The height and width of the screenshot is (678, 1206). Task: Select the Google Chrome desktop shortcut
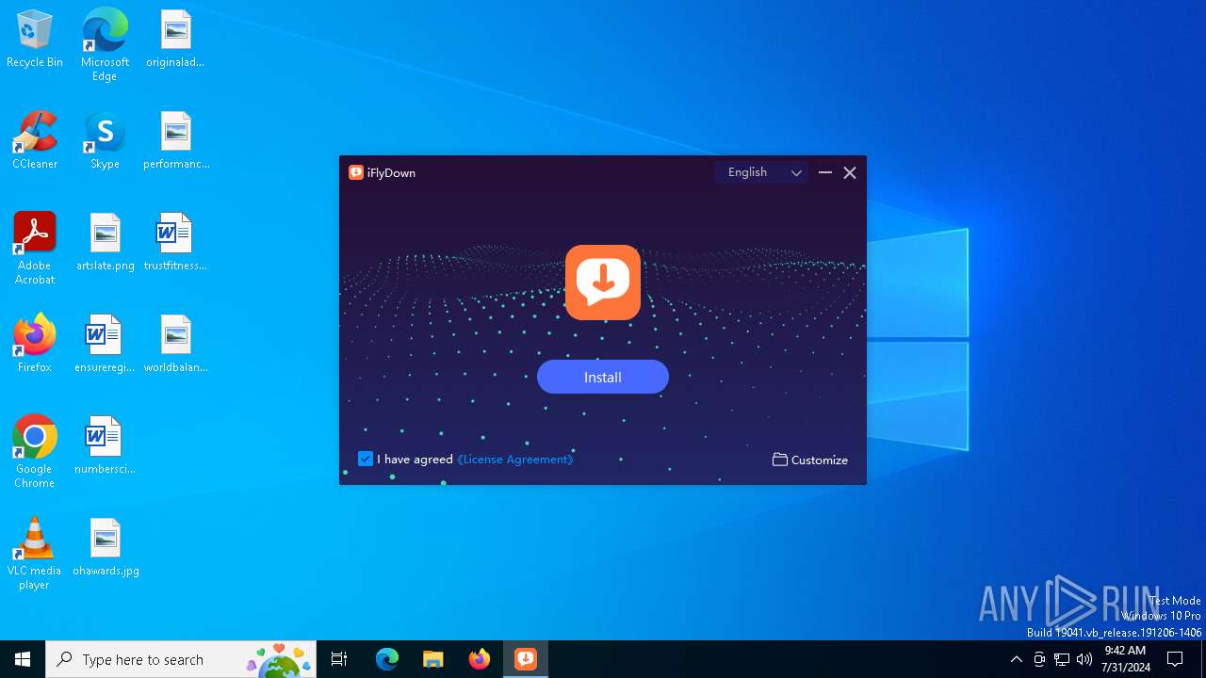point(35,452)
